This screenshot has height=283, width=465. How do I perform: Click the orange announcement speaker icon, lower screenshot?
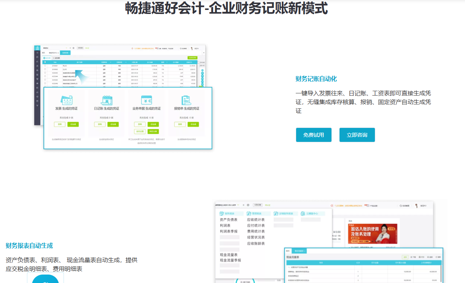pos(332,206)
